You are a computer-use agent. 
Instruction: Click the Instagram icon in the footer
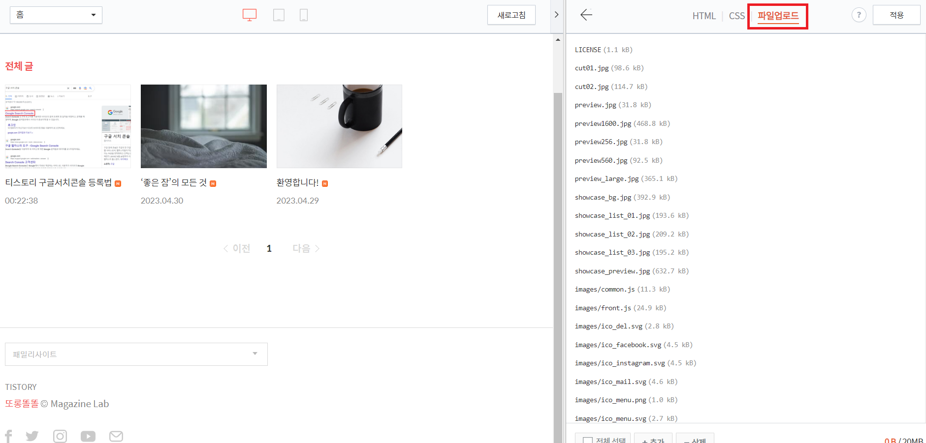[60, 436]
